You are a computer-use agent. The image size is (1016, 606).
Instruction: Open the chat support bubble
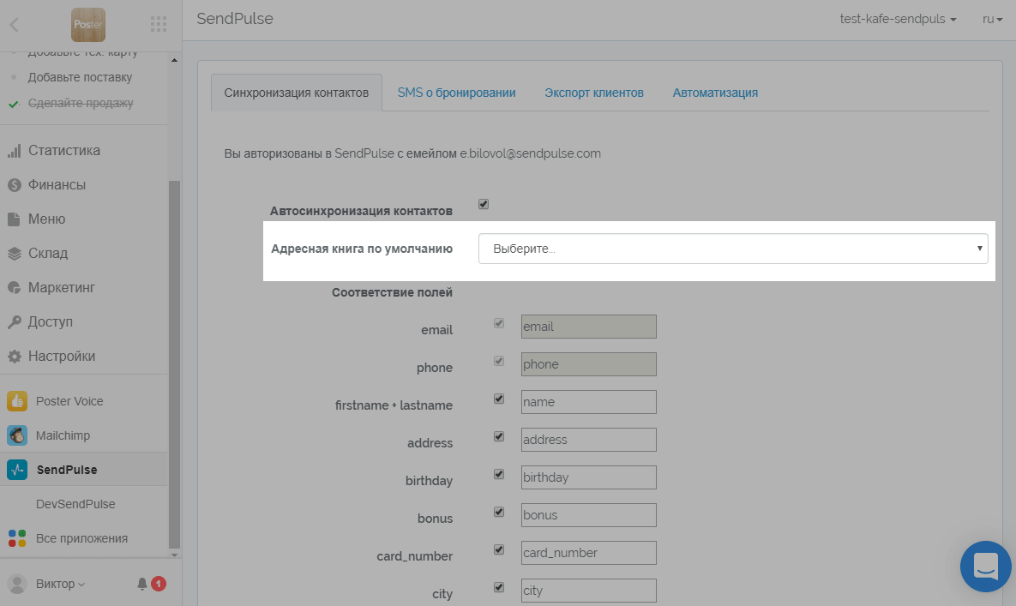985,567
